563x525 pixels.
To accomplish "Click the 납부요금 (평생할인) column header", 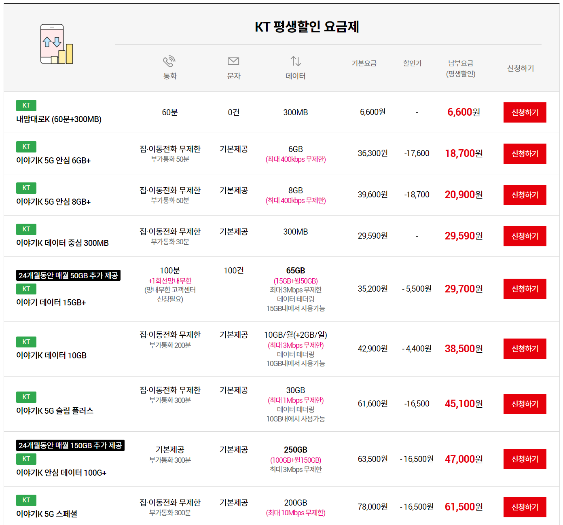I will click(x=461, y=68).
